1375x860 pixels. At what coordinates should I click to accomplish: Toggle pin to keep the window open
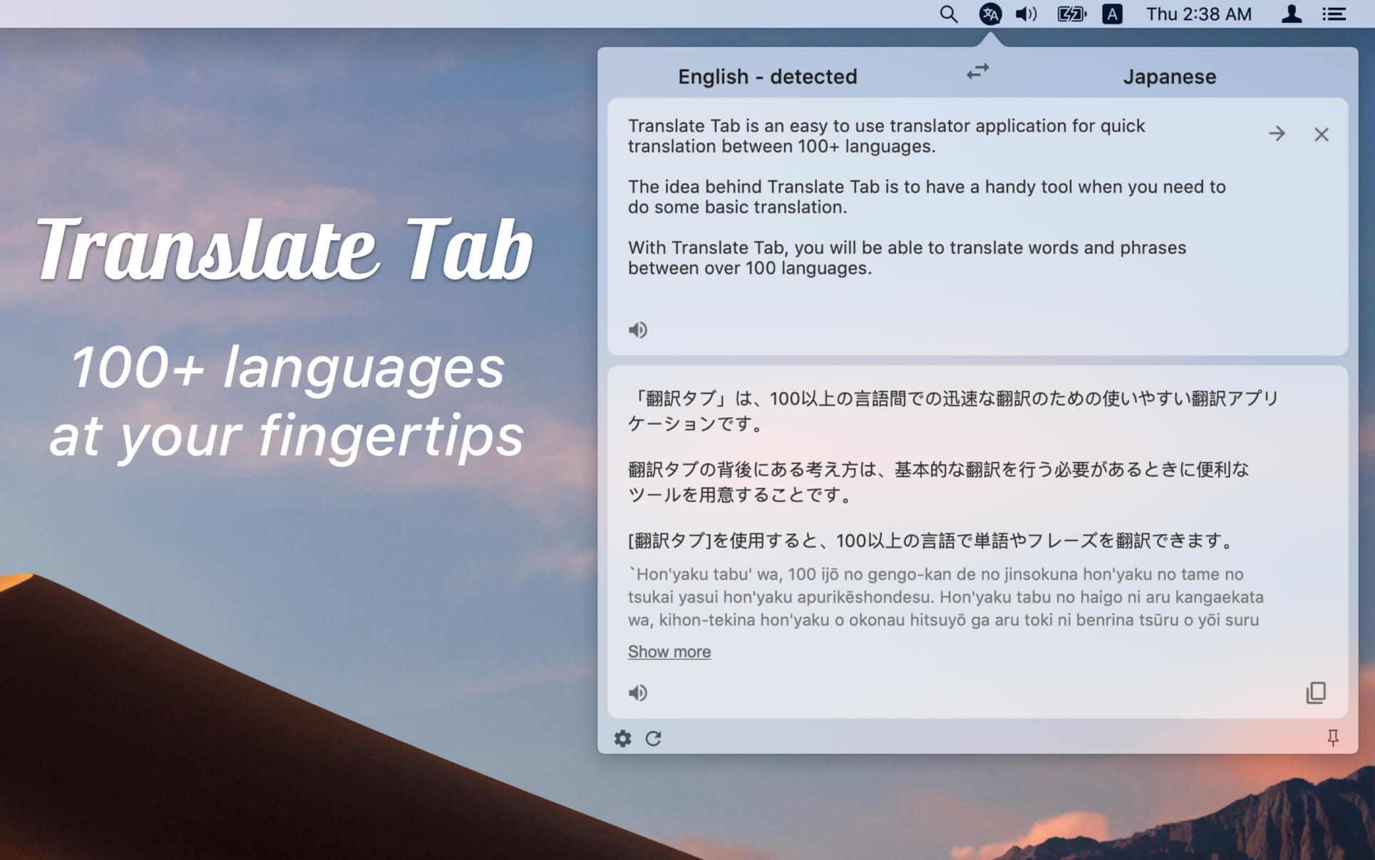tap(1332, 737)
